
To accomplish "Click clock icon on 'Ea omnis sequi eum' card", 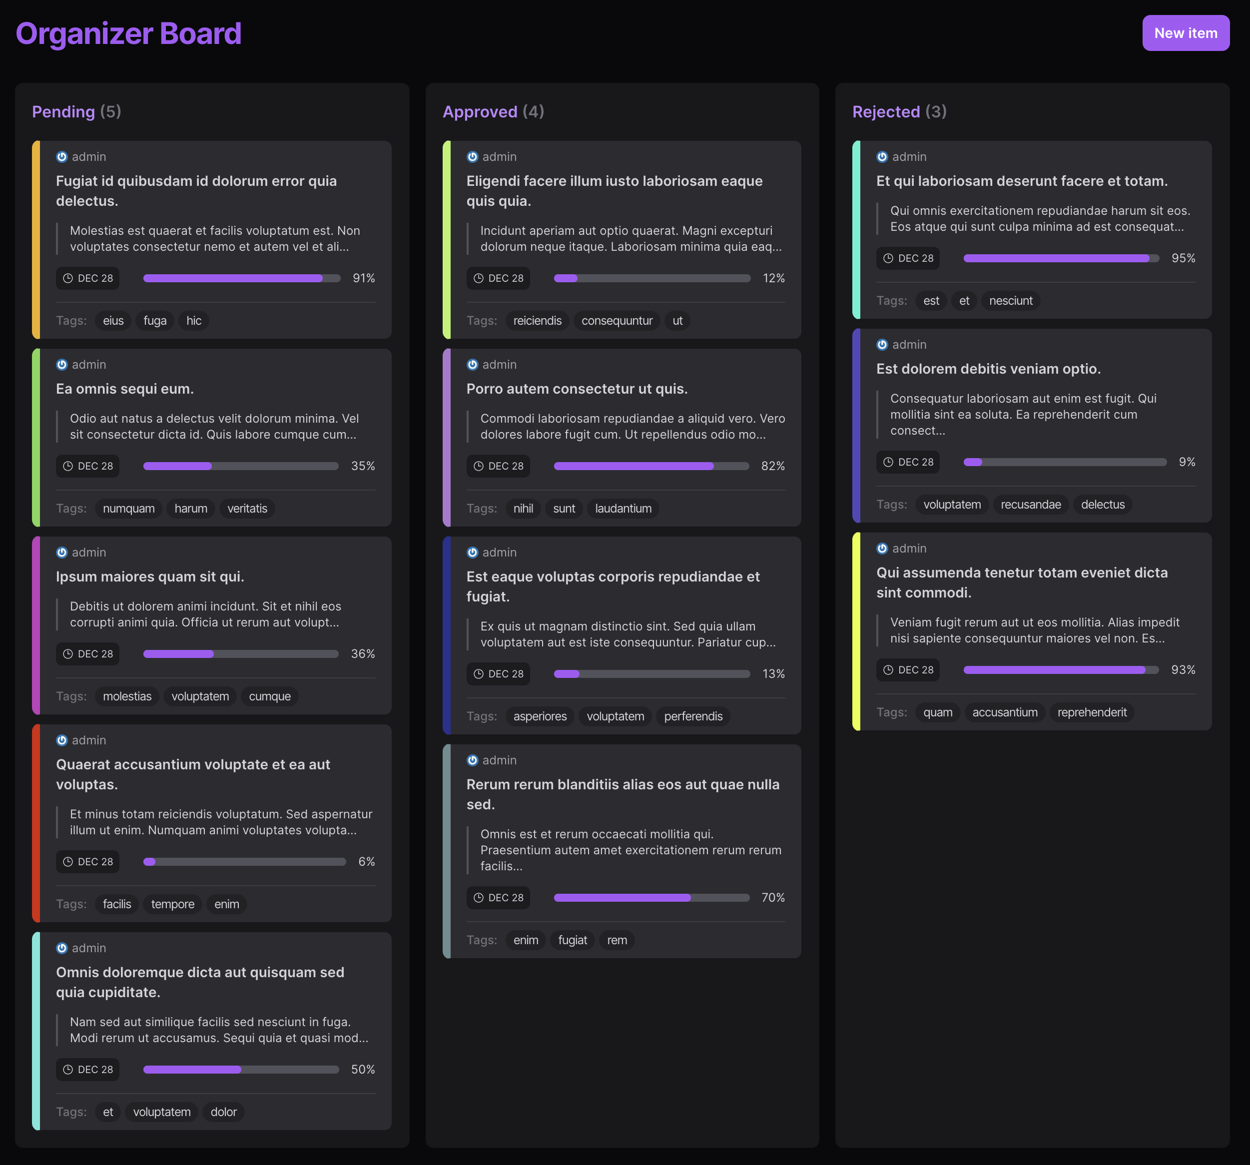I will [x=68, y=466].
